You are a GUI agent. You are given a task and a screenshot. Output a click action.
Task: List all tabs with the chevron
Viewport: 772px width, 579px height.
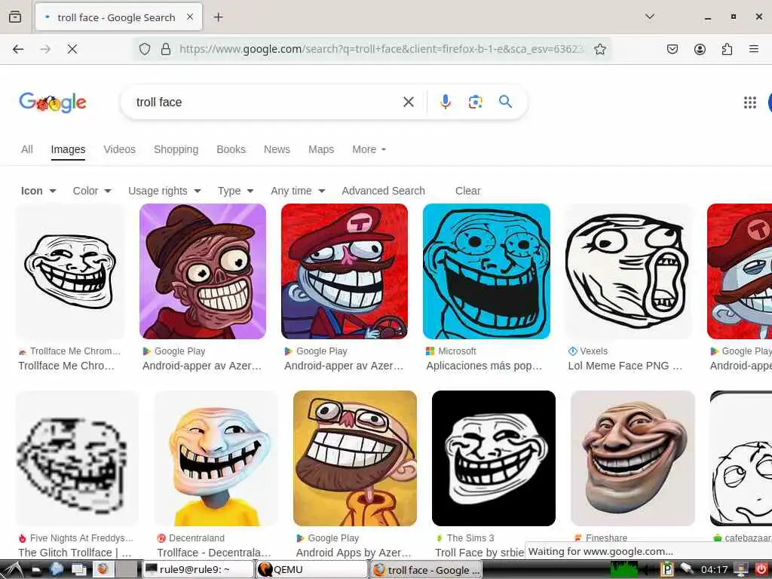click(649, 17)
